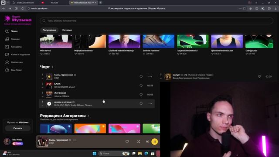Image resolution: width=279 pixels, height=157 pixels.
Task: Open the weather widget on the taskbar
Action: tap(10, 153)
